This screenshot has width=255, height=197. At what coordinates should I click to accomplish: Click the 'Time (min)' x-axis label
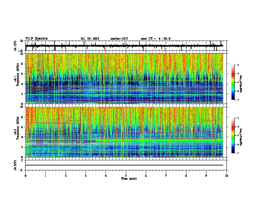click(129, 179)
